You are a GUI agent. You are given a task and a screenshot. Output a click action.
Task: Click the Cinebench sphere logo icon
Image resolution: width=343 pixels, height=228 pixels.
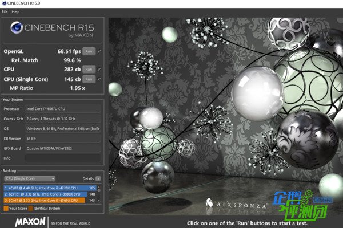pos(15,29)
